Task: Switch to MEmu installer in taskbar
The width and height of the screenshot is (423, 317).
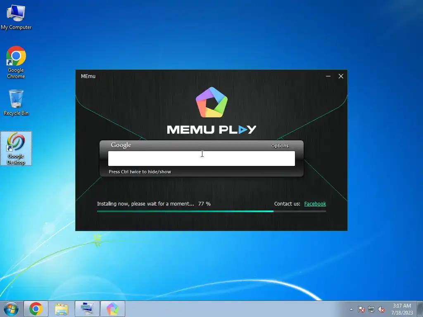Action: coord(113,309)
